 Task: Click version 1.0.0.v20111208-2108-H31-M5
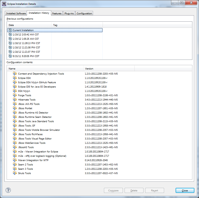[101, 95]
